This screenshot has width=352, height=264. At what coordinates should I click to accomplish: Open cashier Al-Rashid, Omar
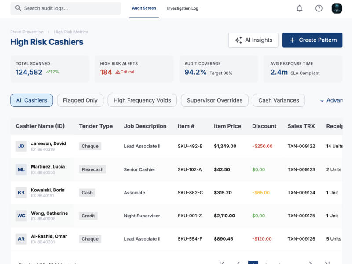(49, 236)
